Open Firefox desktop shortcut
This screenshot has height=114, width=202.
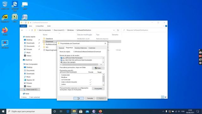tap(5, 31)
